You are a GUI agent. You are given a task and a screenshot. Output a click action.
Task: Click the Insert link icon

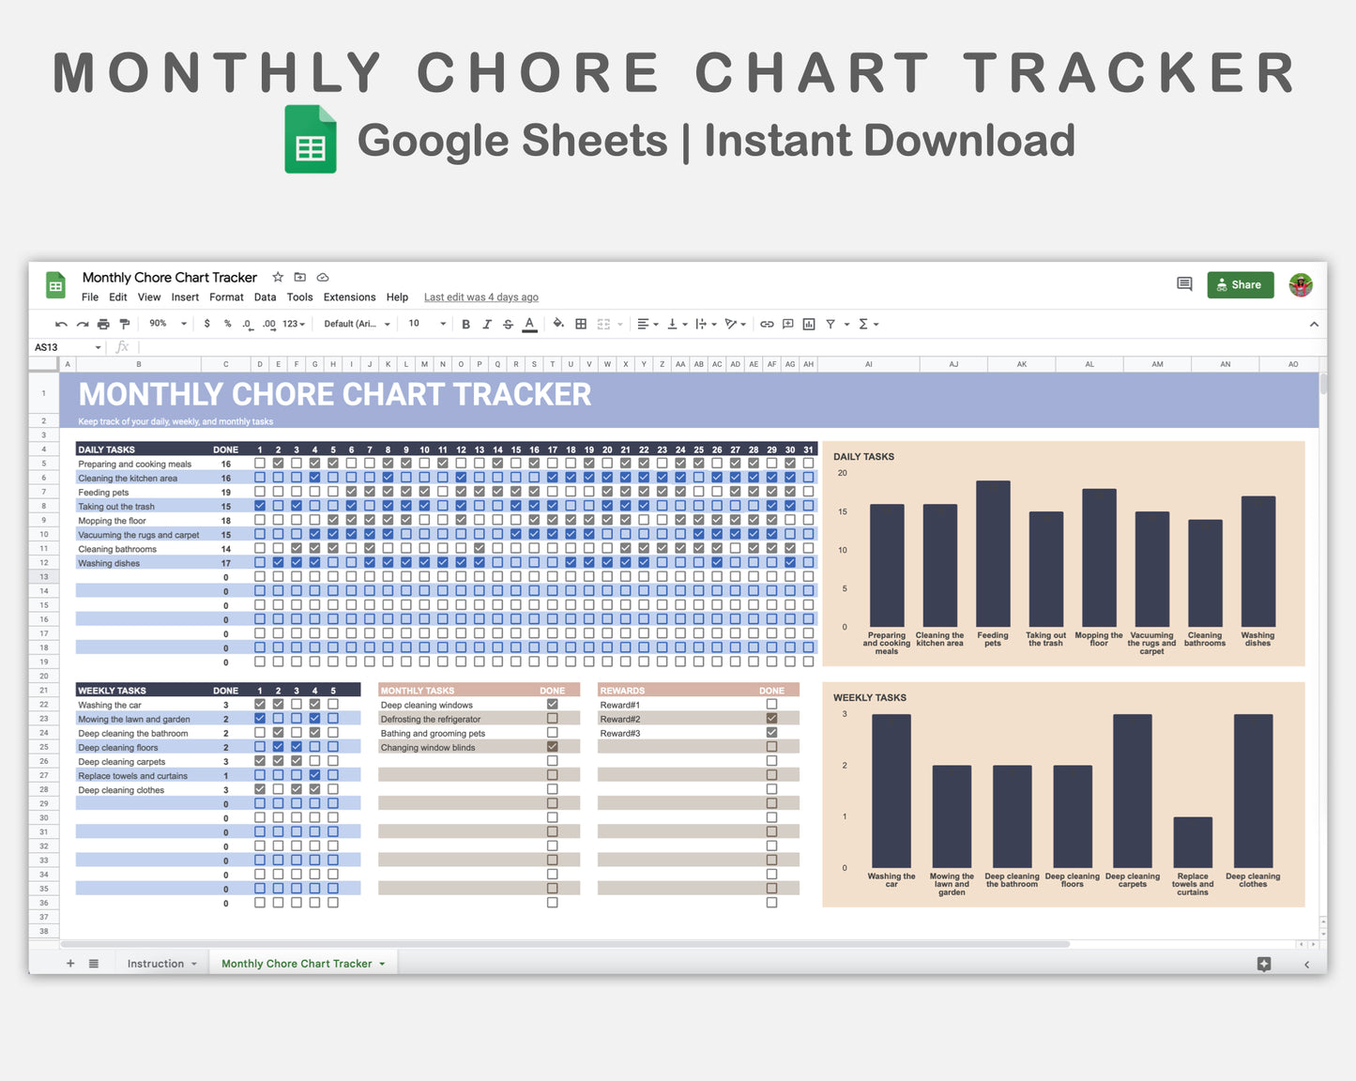tap(768, 324)
